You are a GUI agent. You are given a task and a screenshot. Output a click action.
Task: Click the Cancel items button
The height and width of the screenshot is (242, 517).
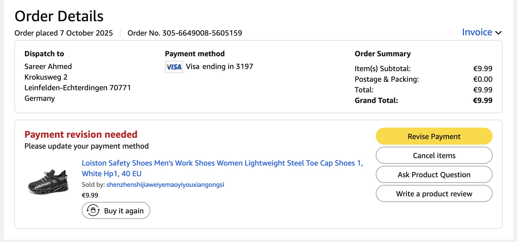pos(434,155)
